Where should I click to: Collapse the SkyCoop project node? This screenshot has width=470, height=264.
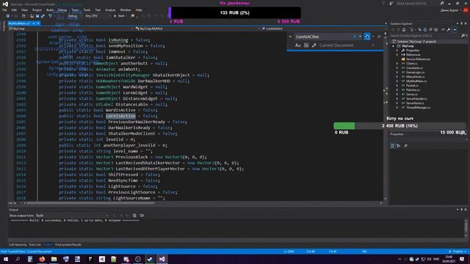394,46
